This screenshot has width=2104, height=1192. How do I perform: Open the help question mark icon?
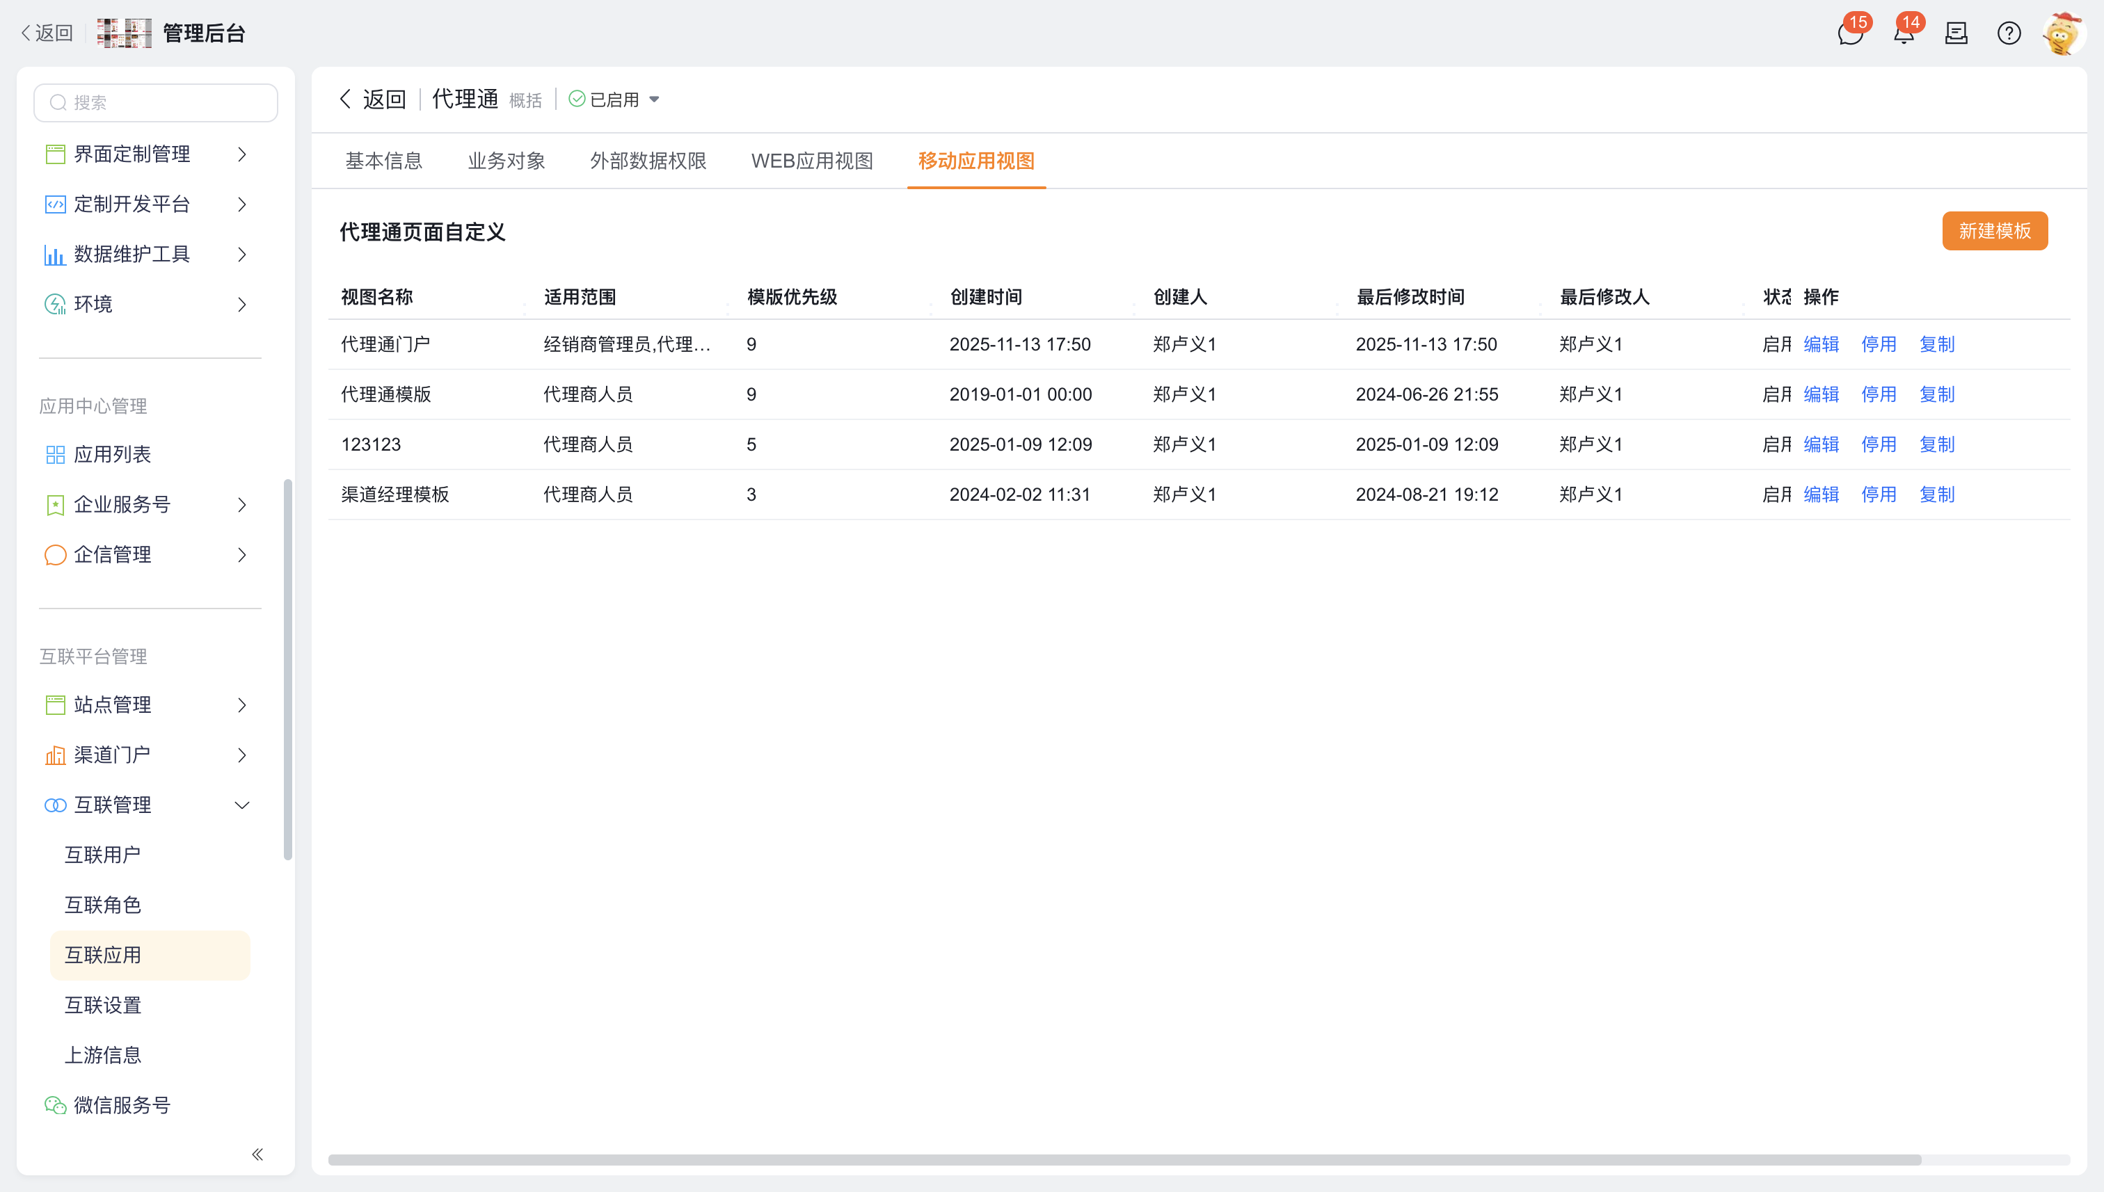click(2009, 33)
